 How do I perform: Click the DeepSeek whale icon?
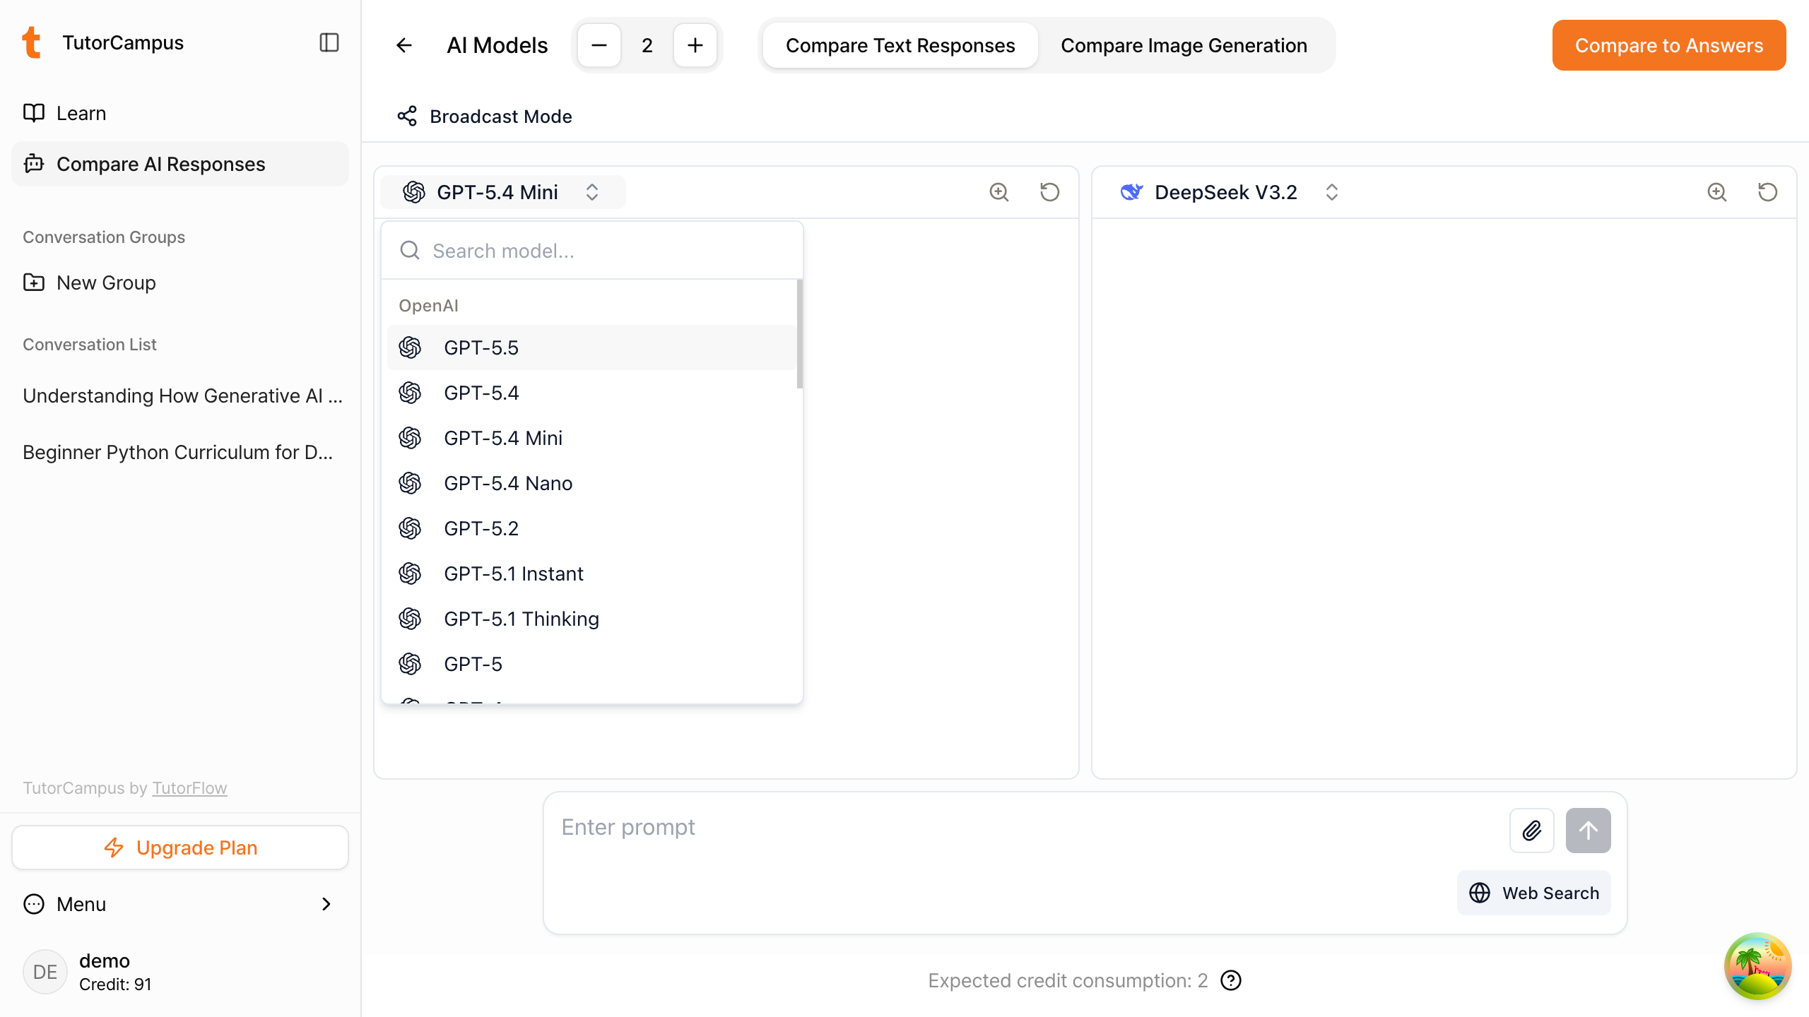point(1131,192)
